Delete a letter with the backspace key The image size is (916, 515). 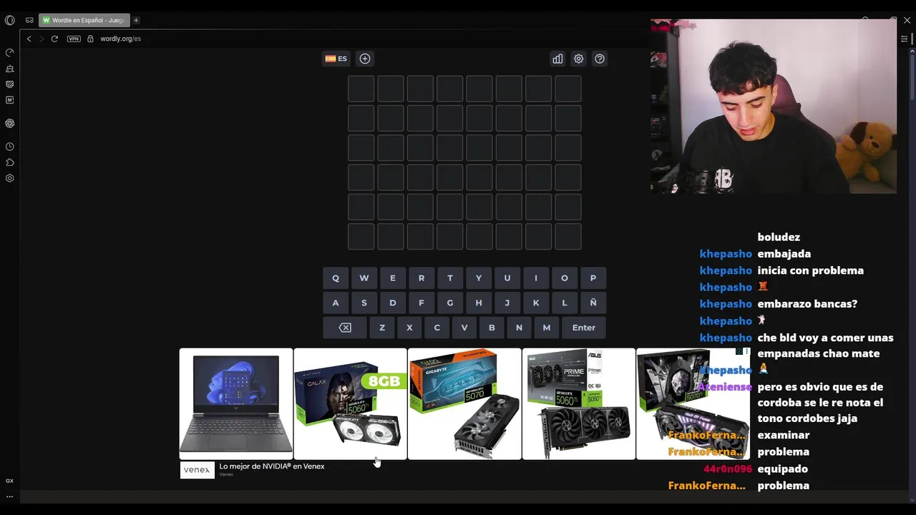click(x=345, y=328)
